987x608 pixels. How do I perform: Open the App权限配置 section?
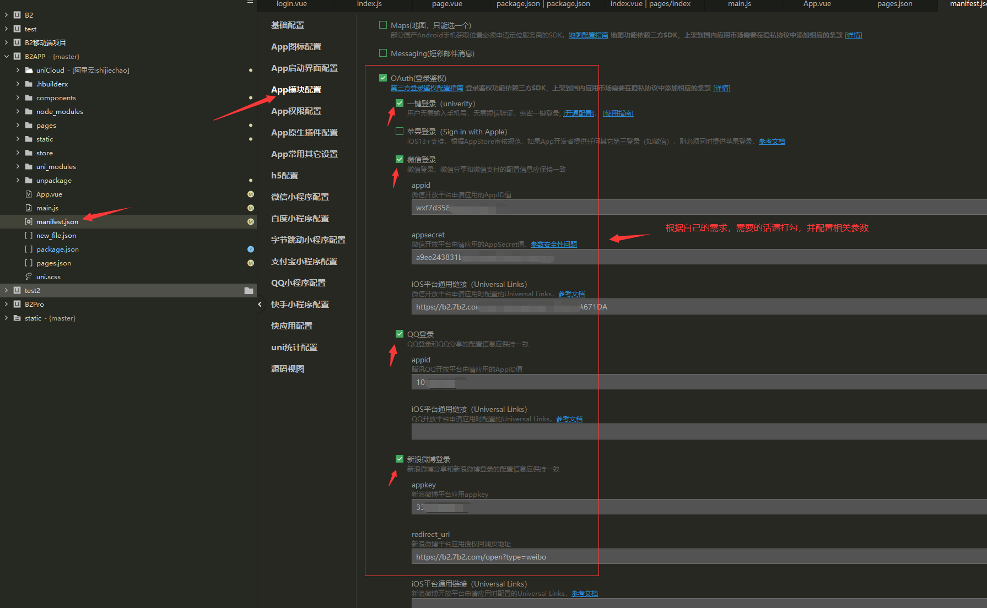pyautogui.click(x=296, y=111)
